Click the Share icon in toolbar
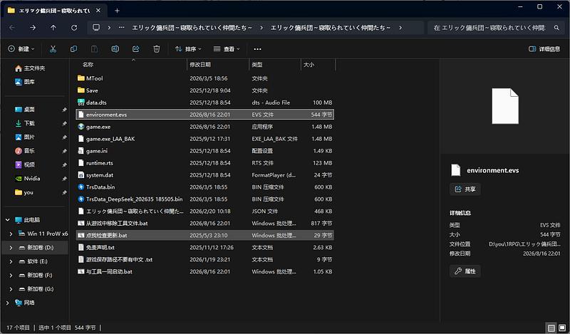This screenshot has width=570, height=334. 135,49
